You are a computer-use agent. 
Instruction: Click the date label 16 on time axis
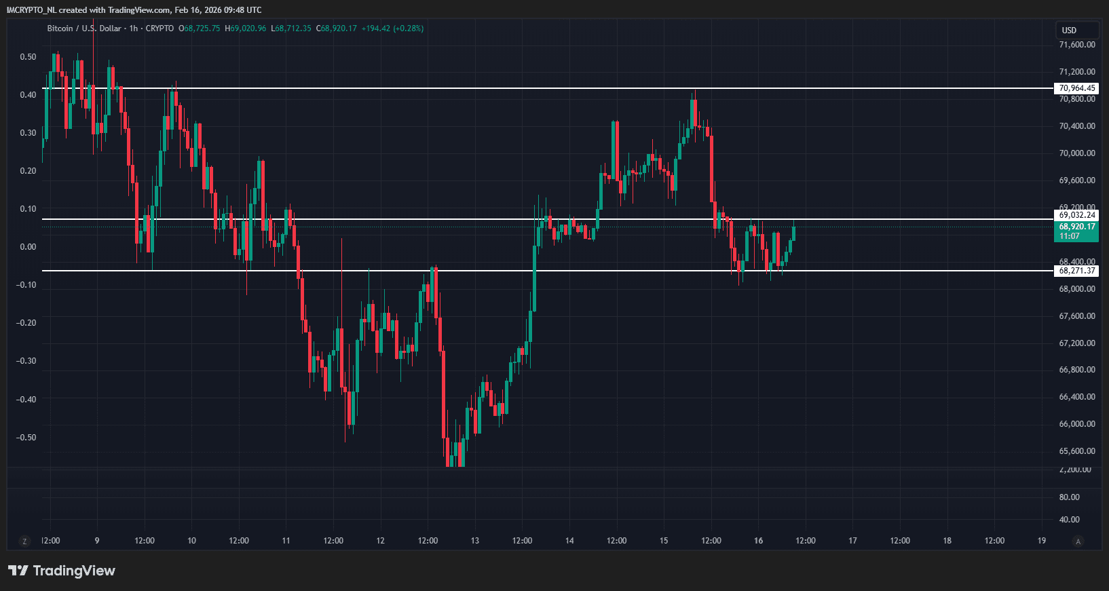[x=758, y=541]
